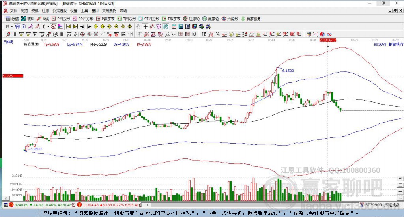Open the 交易委托 menu
The image size is (404, 217).
point(109,11)
